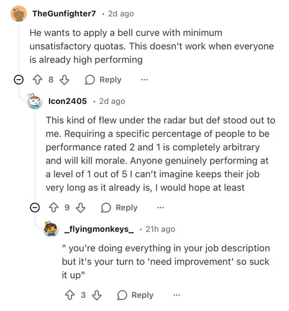Upvote Icon2405's comment
The height and width of the screenshot is (311, 289).
53,208
